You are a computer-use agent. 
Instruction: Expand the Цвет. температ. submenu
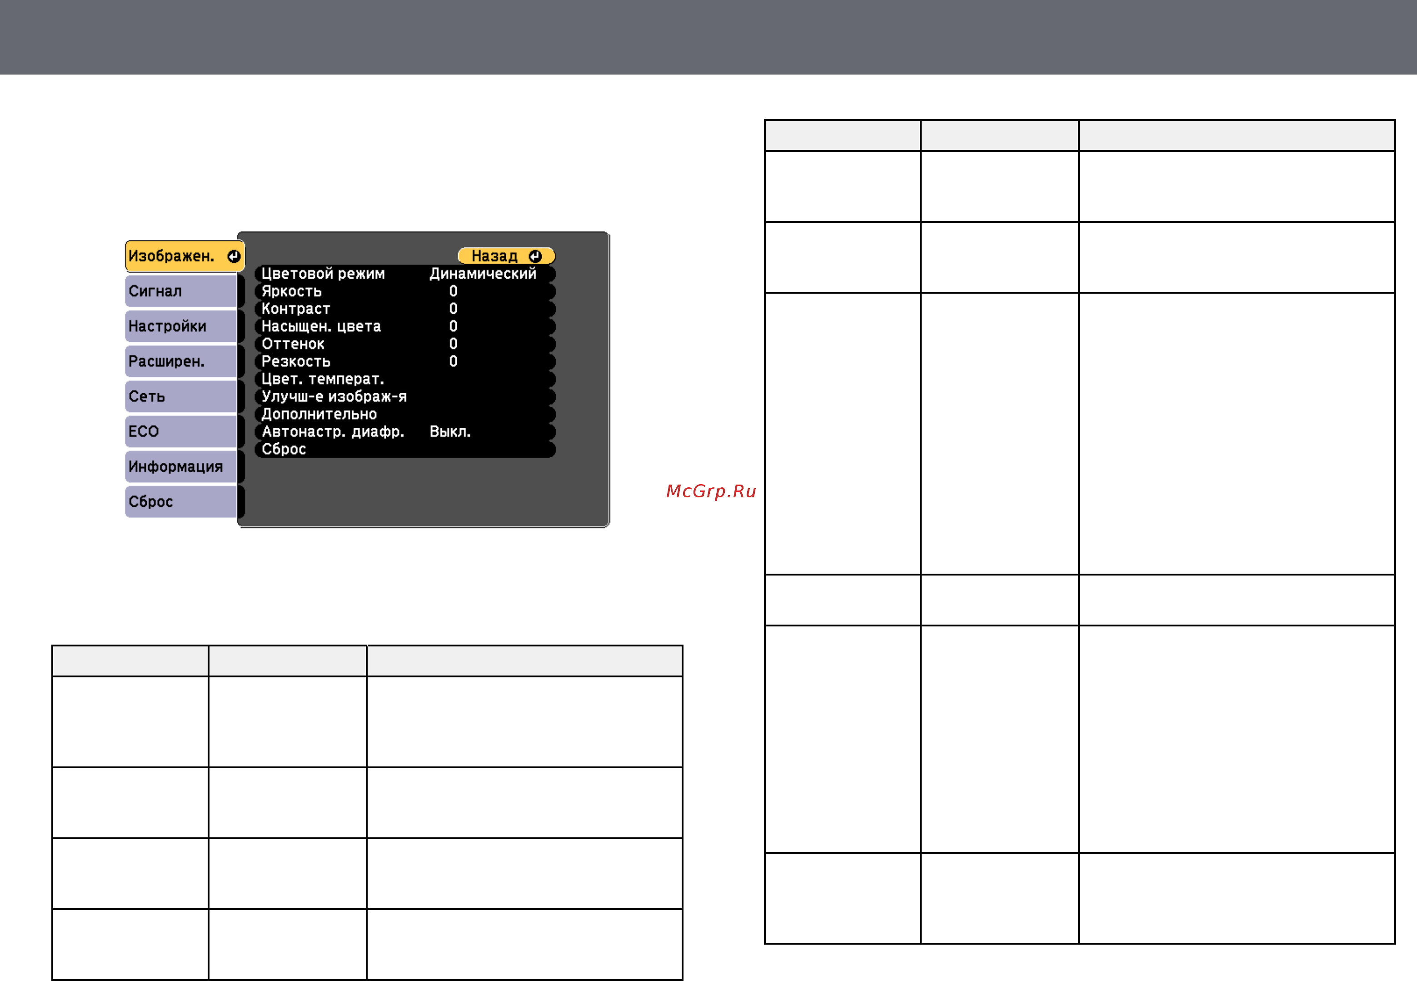coord(405,379)
